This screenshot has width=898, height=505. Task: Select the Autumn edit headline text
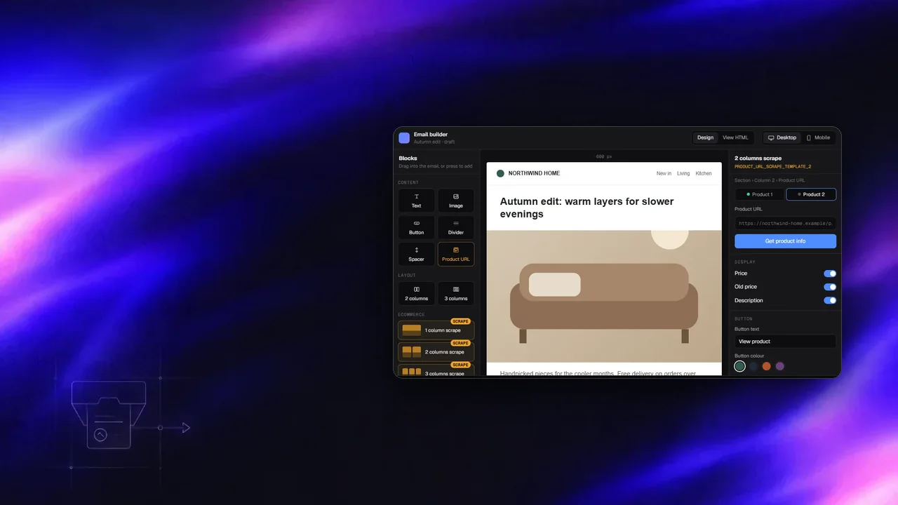[x=587, y=208]
